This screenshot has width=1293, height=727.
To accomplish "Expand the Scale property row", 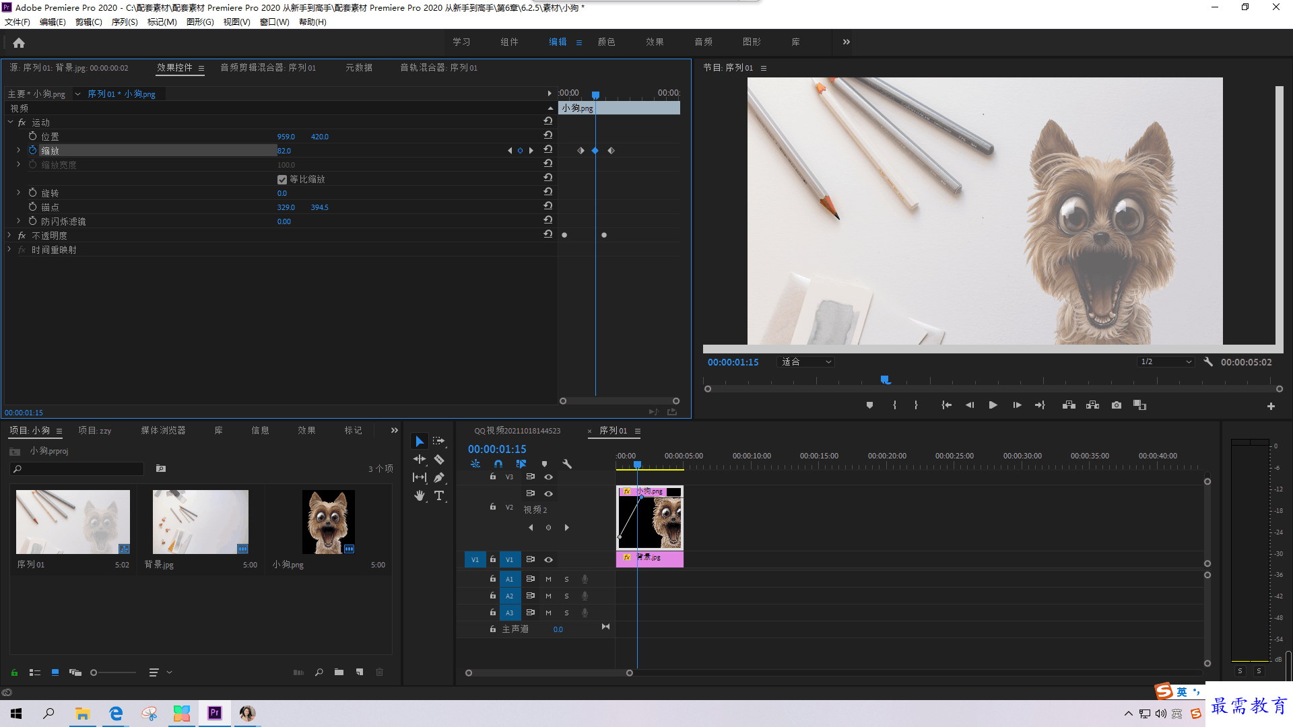I will 19,150.
